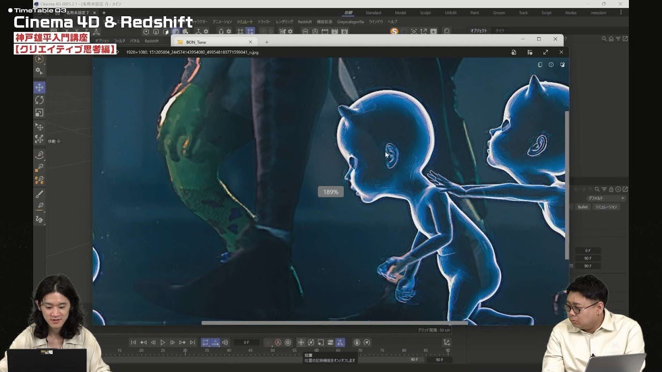
Task: Jump to the start of the animation
Action: (x=133, y=342)
